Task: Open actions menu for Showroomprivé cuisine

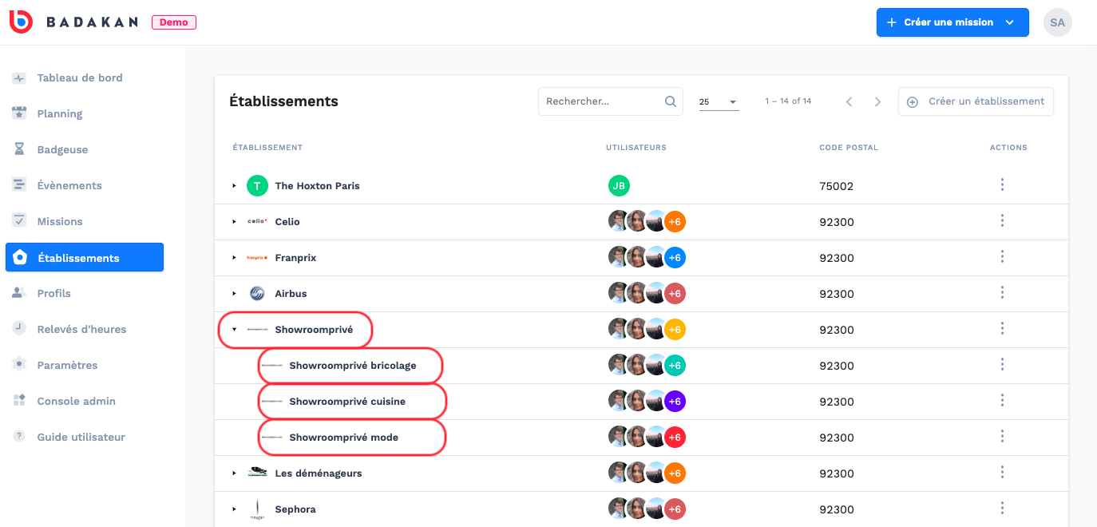Action: point(1002,401)
